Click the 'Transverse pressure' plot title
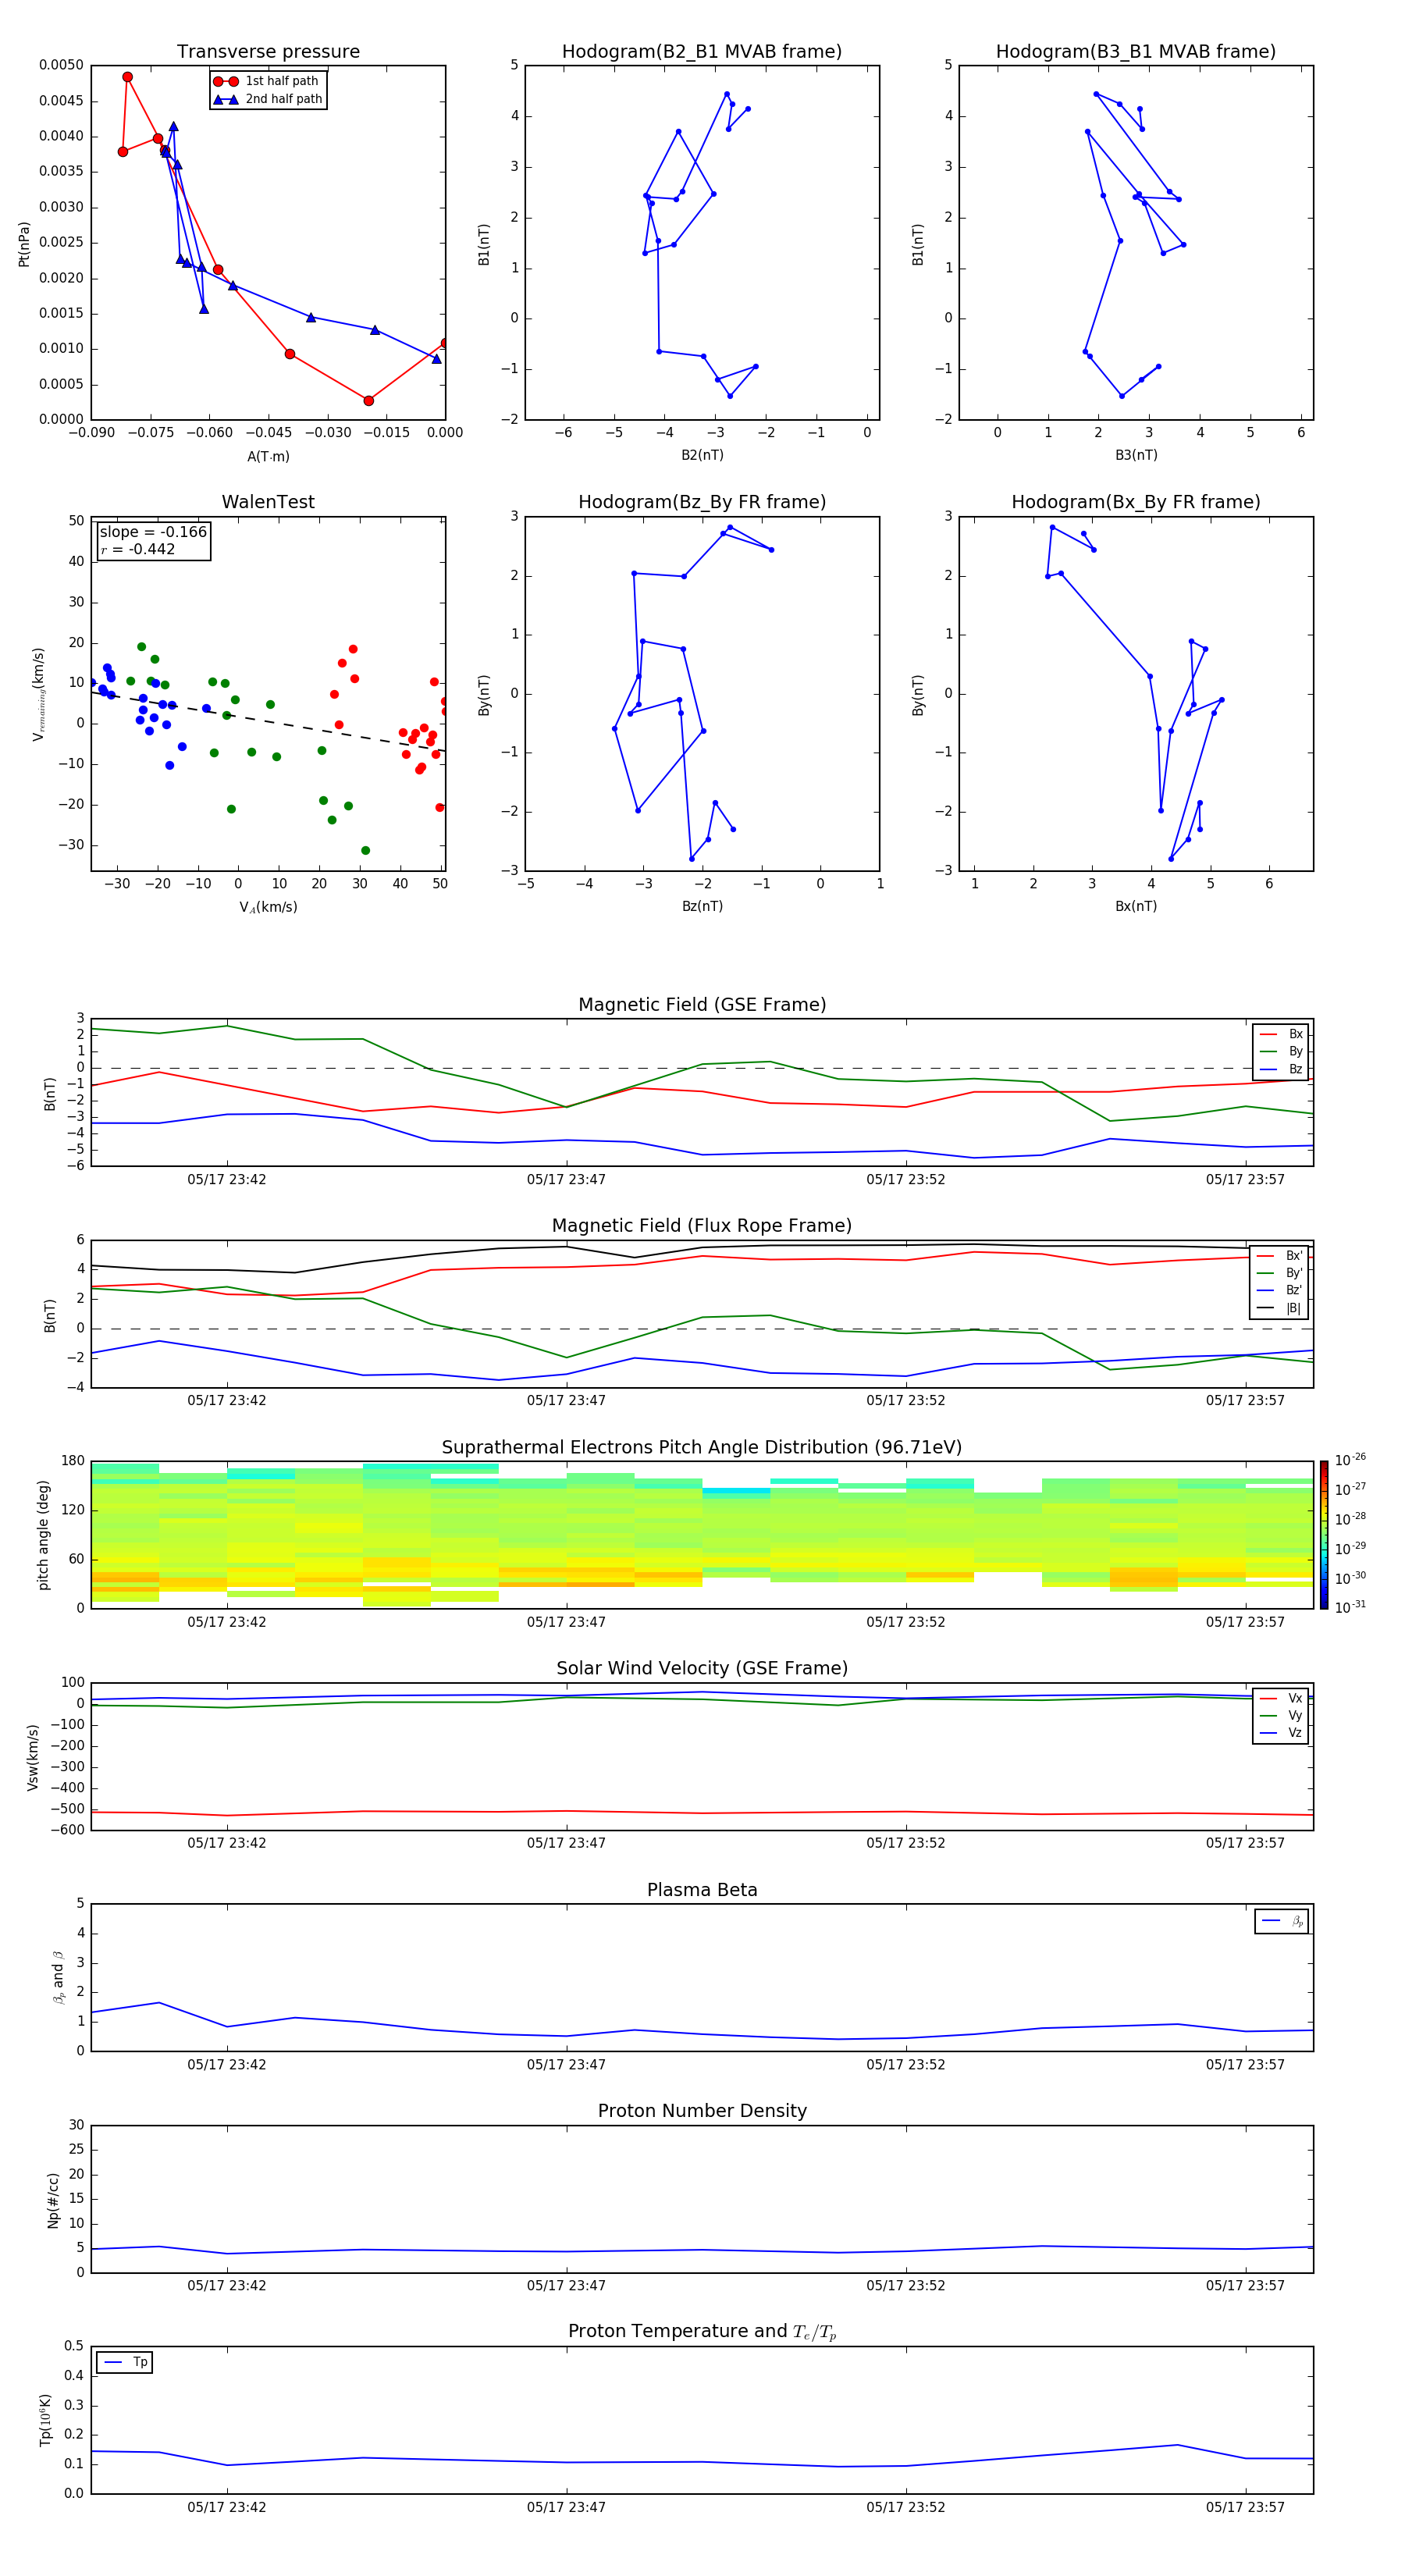Image resolution: width=1405 pixels, height=2576 pixels. 268,52
